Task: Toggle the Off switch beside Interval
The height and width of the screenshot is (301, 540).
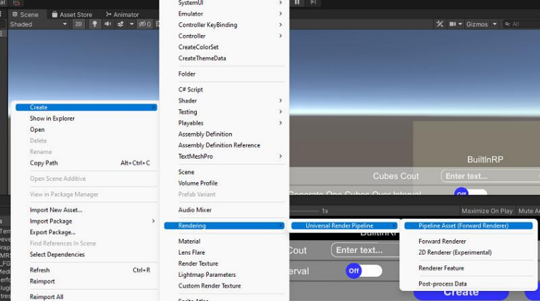Action: pos(363,271)
